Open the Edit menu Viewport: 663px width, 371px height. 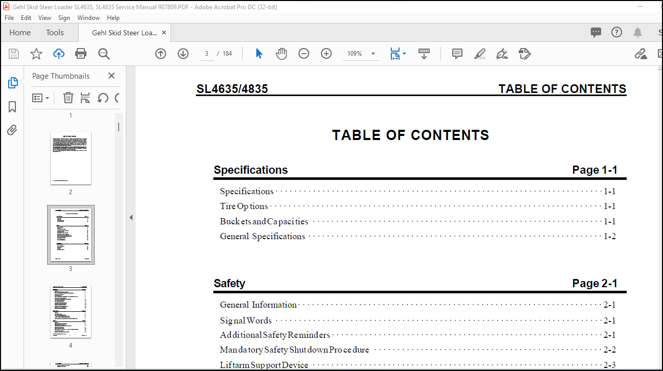[26, 17]
